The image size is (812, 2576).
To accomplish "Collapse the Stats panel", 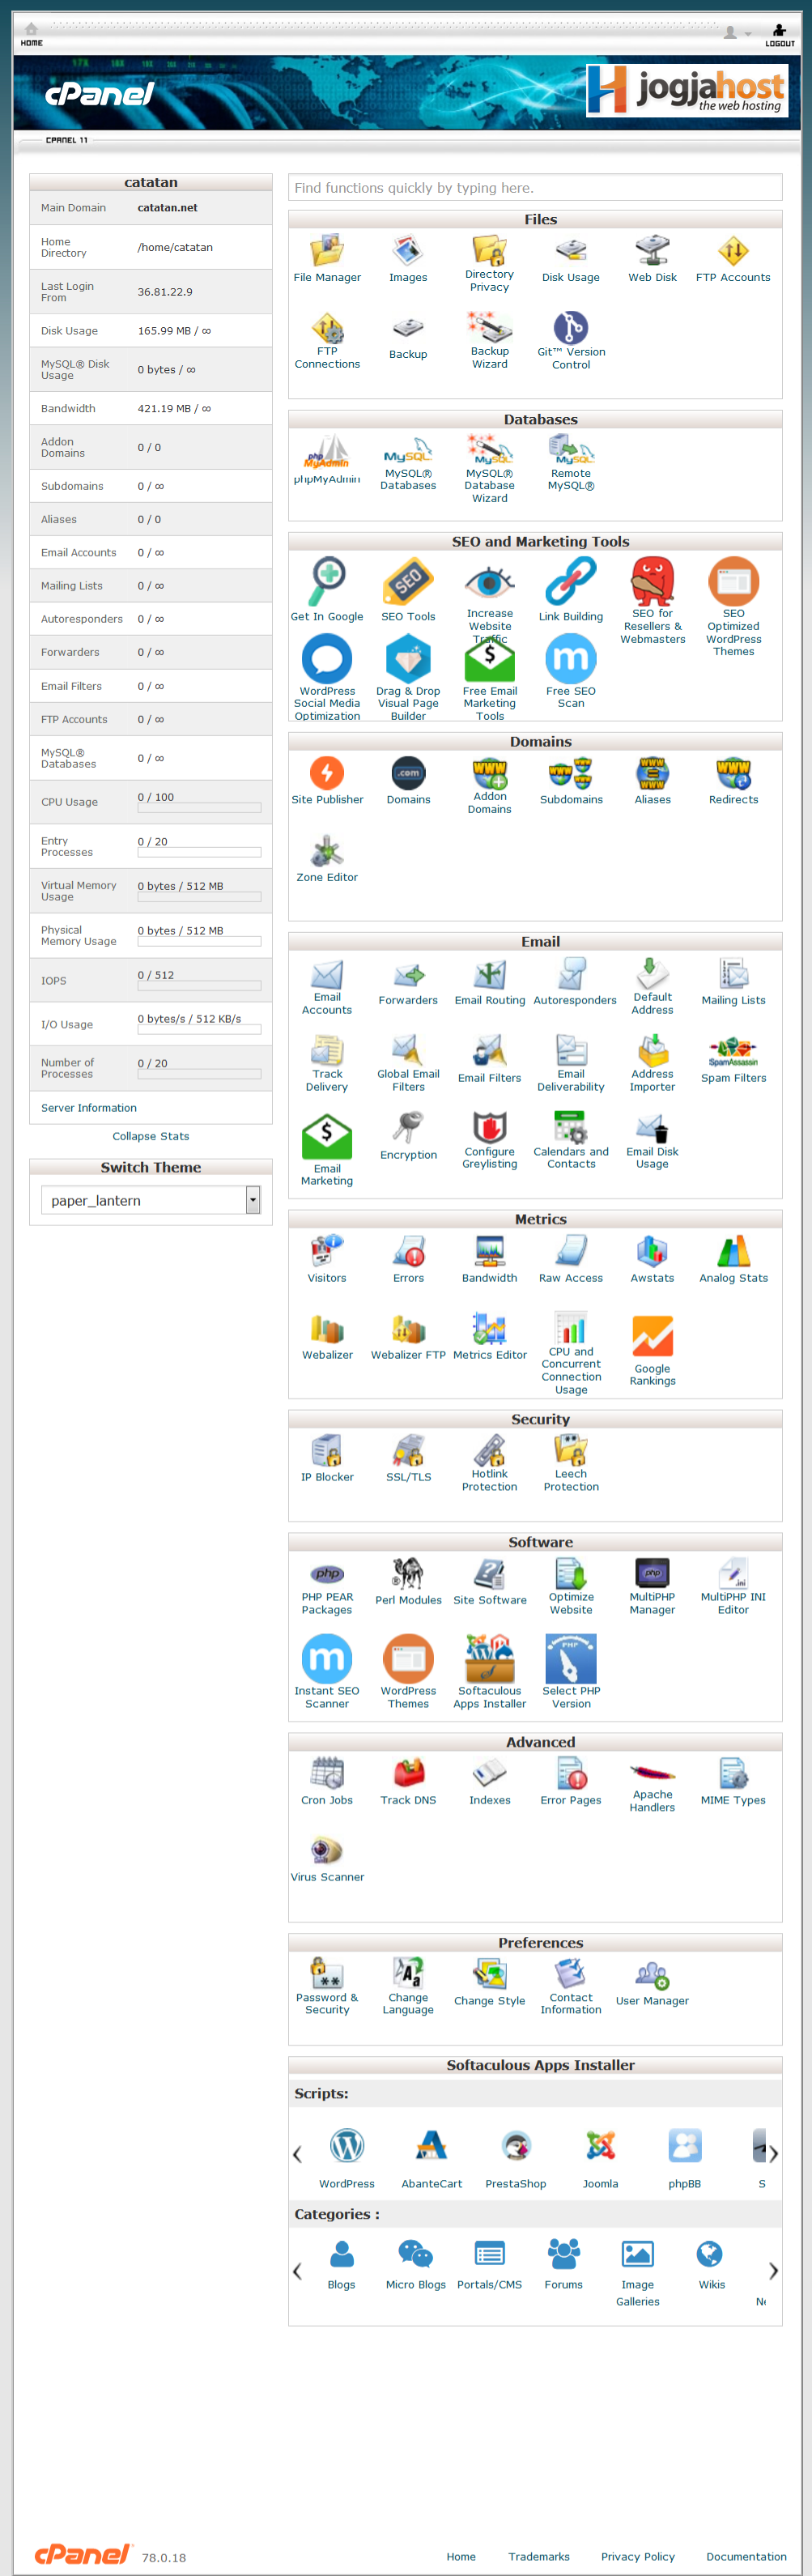I will (150, 1136).
